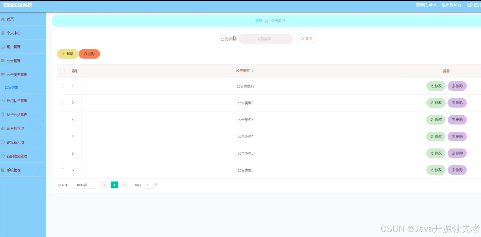The image size is (481, 237).
Task: Expand the 论坛新天地 menu chevron
Action: pyautogui.click(x=40, y=142)
